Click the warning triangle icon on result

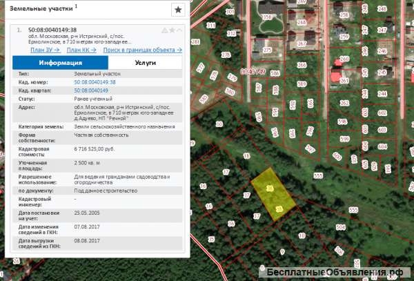point(165,30)
